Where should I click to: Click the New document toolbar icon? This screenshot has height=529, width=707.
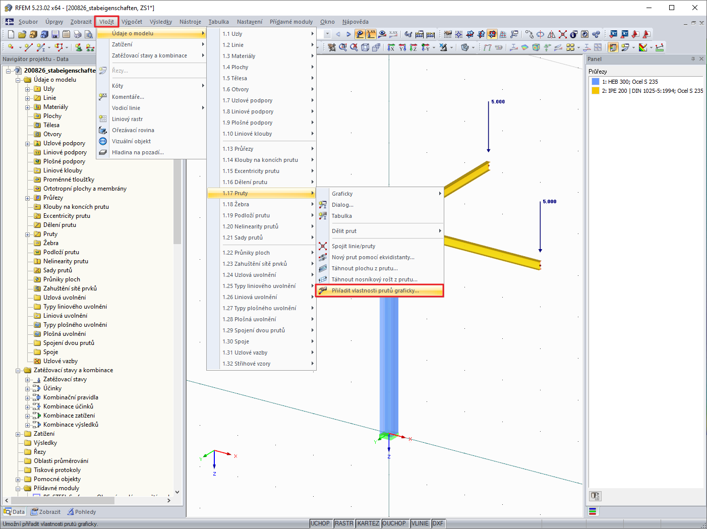(11, 34)
